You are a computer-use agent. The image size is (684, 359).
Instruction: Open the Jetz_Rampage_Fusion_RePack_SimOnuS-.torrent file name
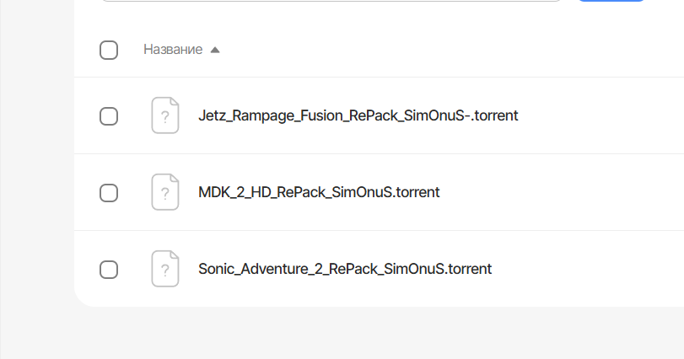click(358, 115)
